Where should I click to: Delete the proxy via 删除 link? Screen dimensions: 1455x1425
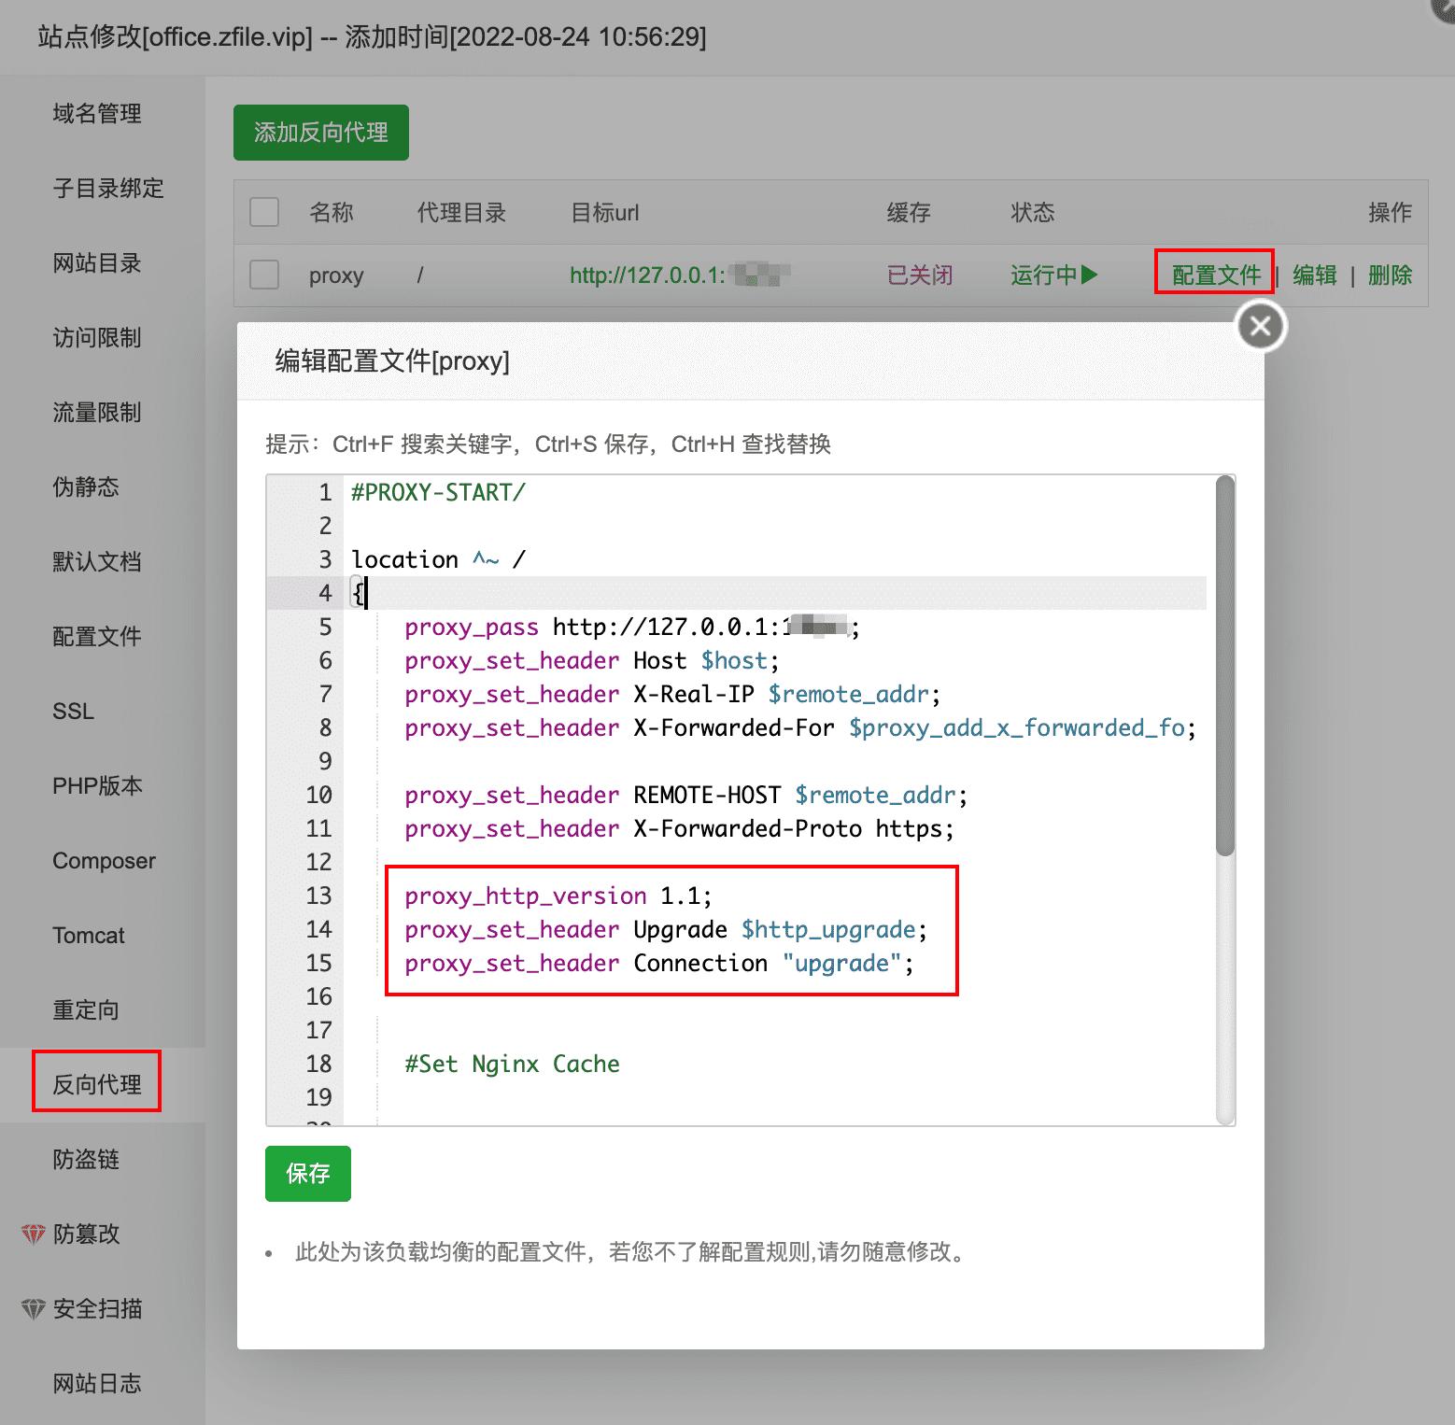point(1390,275)
